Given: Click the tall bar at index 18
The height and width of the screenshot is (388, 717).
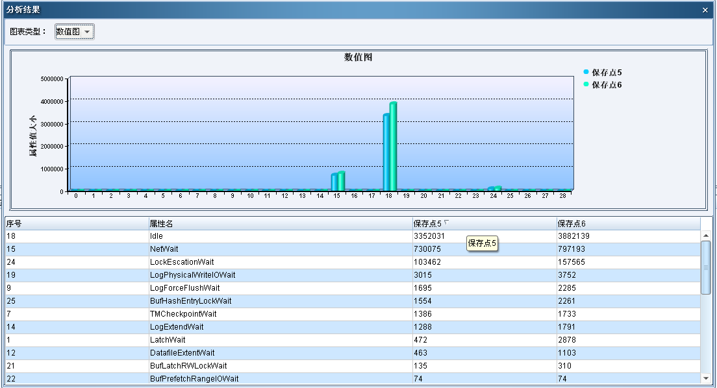Looking at the screenshot, I should click(390, 149).
